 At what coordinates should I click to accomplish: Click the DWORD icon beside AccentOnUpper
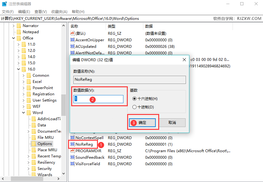(73, 40)
